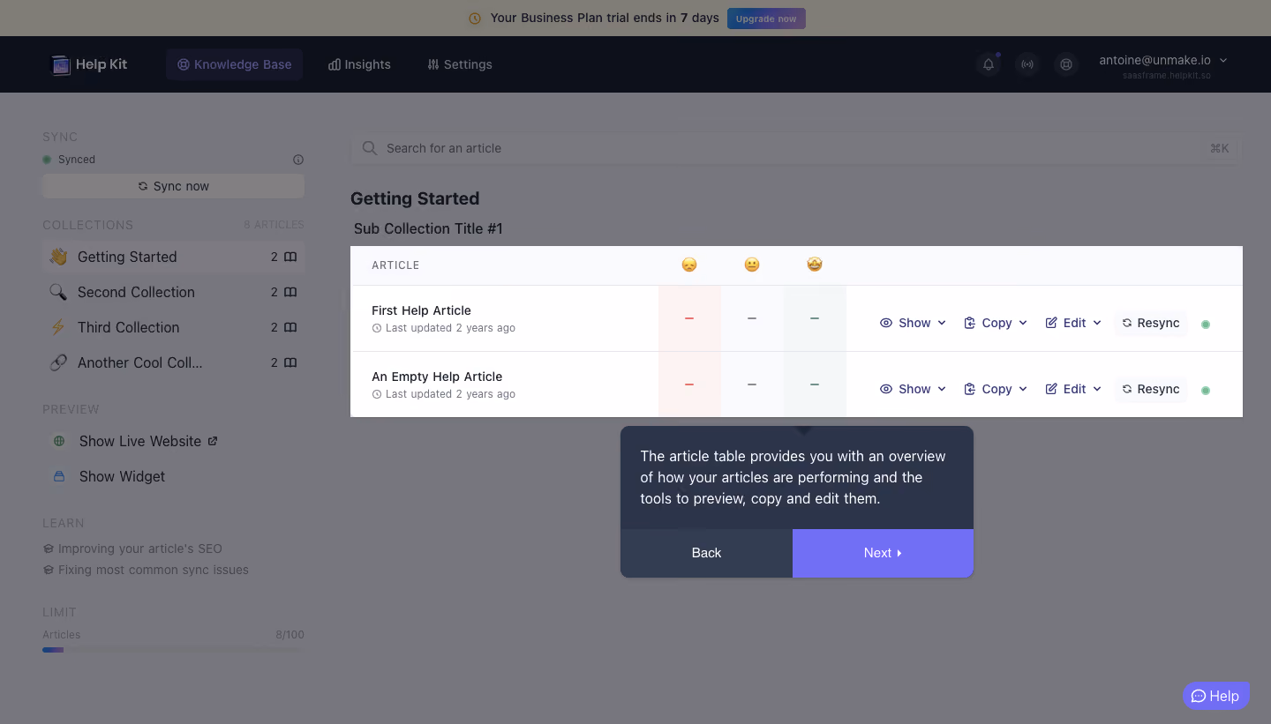The image size is (1271, 724).
Task: Click the neutral face rating column header
Action: click(x=752, y=265)
